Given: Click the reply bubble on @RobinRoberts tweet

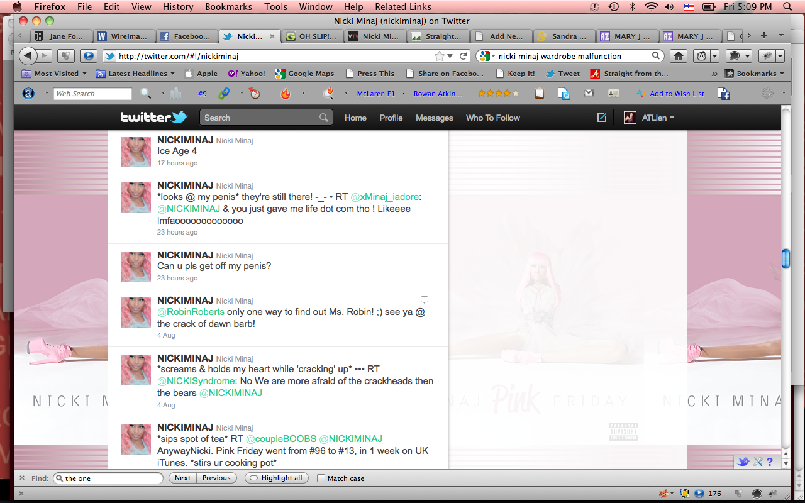Looking at the screenshot, I should click(425, 300).
